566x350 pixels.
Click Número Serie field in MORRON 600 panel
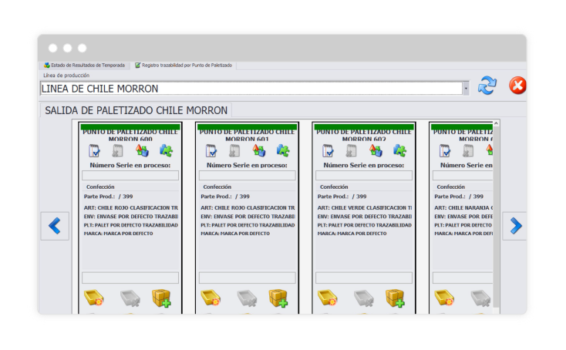tap(130, 176)
